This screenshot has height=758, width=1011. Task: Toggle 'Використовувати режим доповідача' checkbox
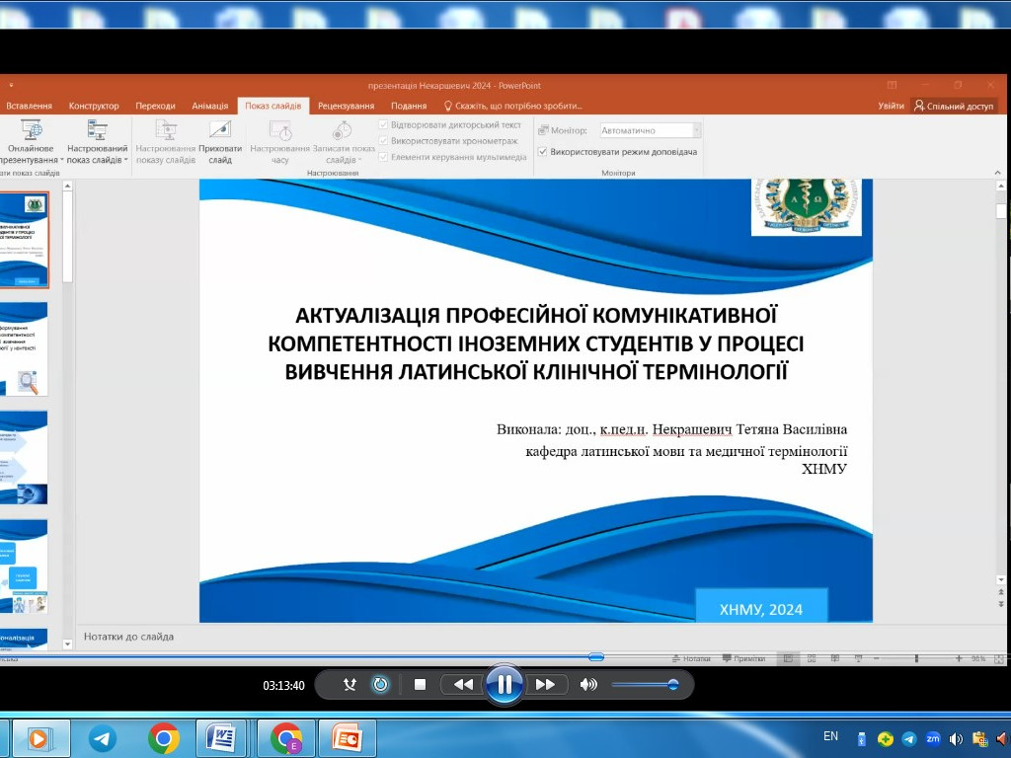543,151
